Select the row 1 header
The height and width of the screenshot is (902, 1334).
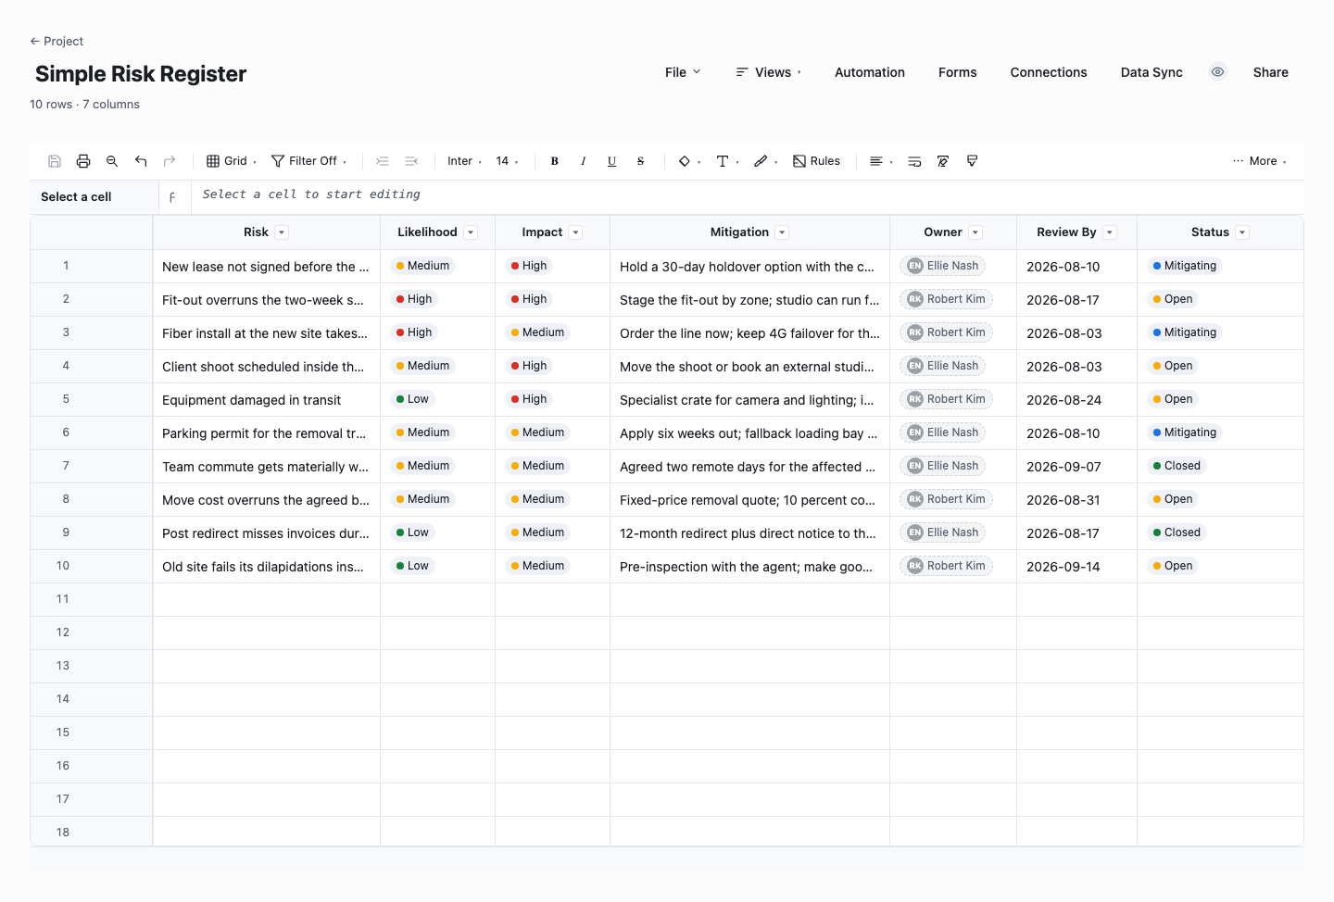click(x=91, y=267)
